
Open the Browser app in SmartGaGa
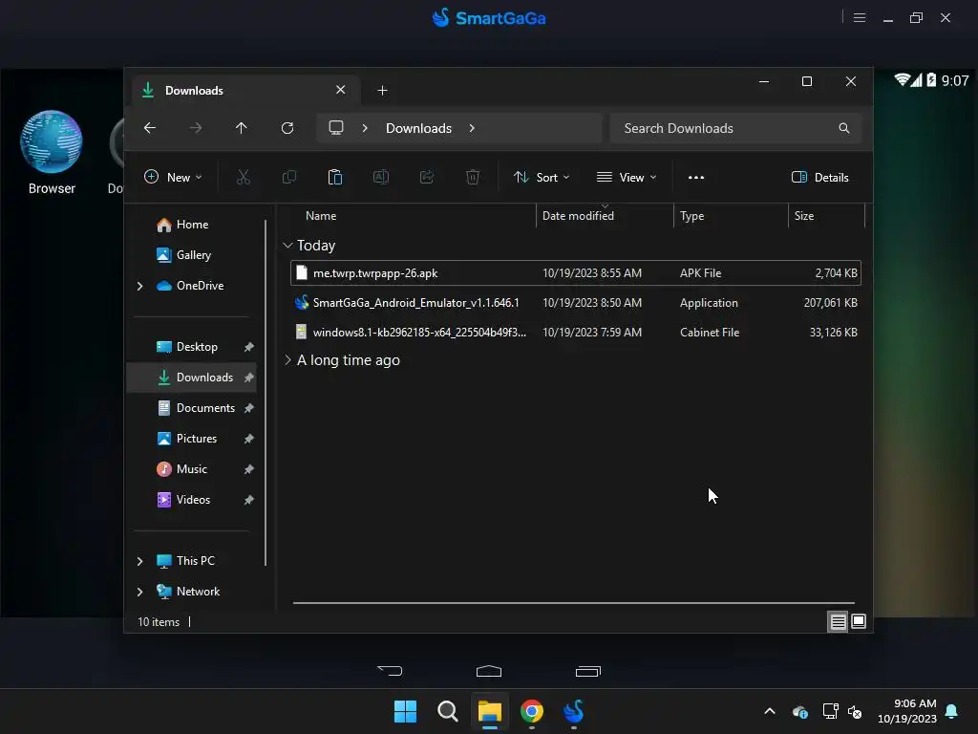coord(52,152)
